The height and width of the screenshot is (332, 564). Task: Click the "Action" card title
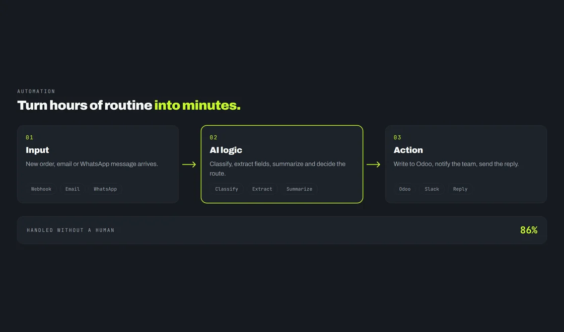(x=408, y=150)
